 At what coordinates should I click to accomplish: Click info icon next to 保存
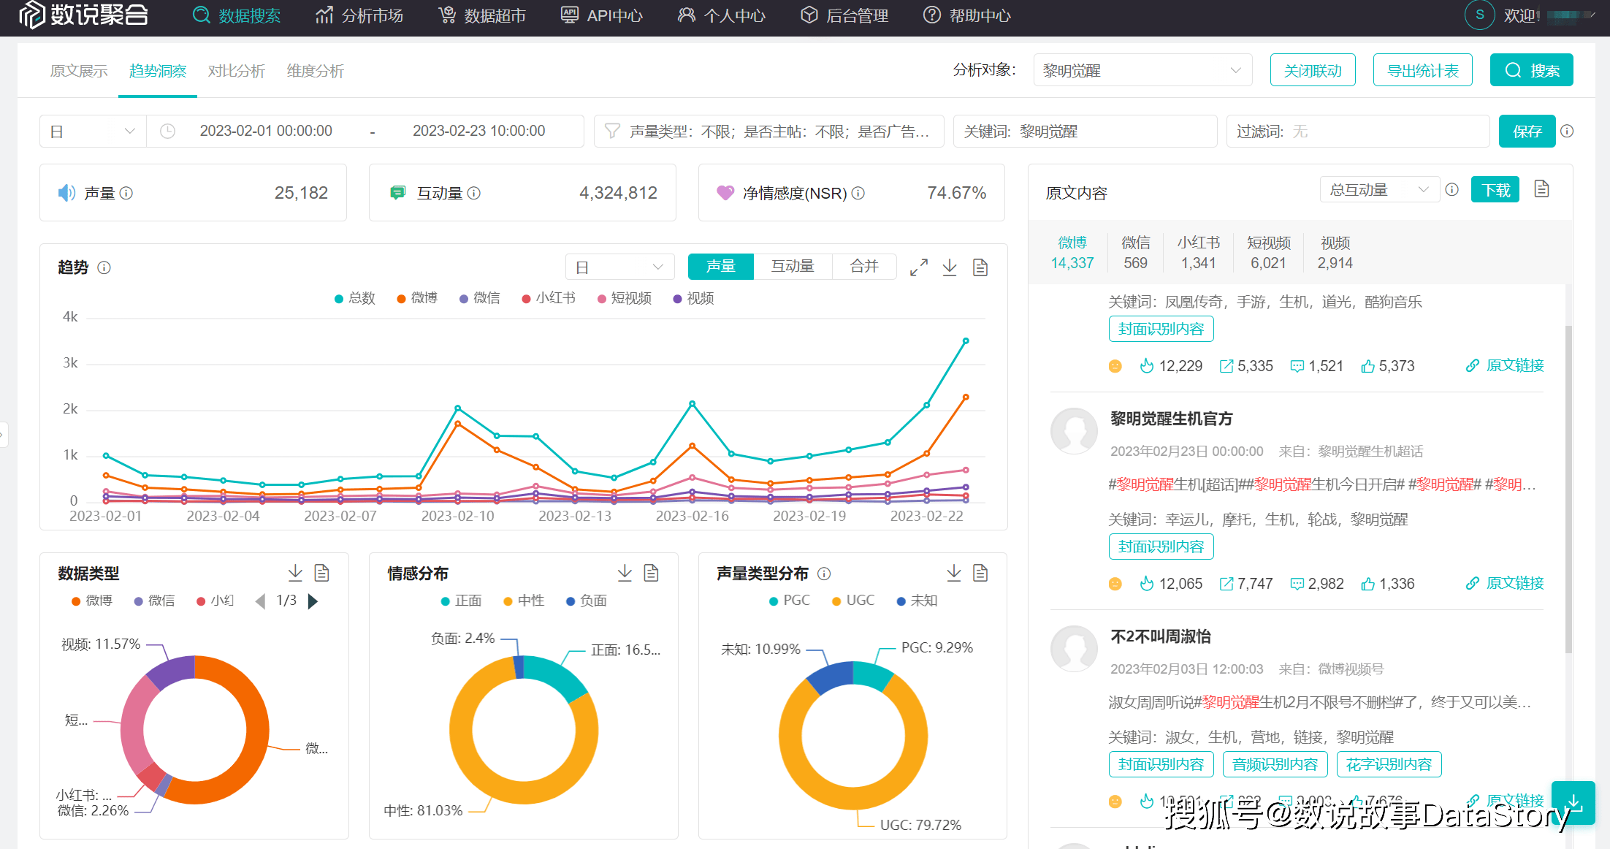pos(1567,131)
